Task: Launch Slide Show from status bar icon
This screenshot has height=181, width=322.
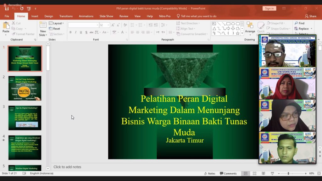Action: coord(272,173)
